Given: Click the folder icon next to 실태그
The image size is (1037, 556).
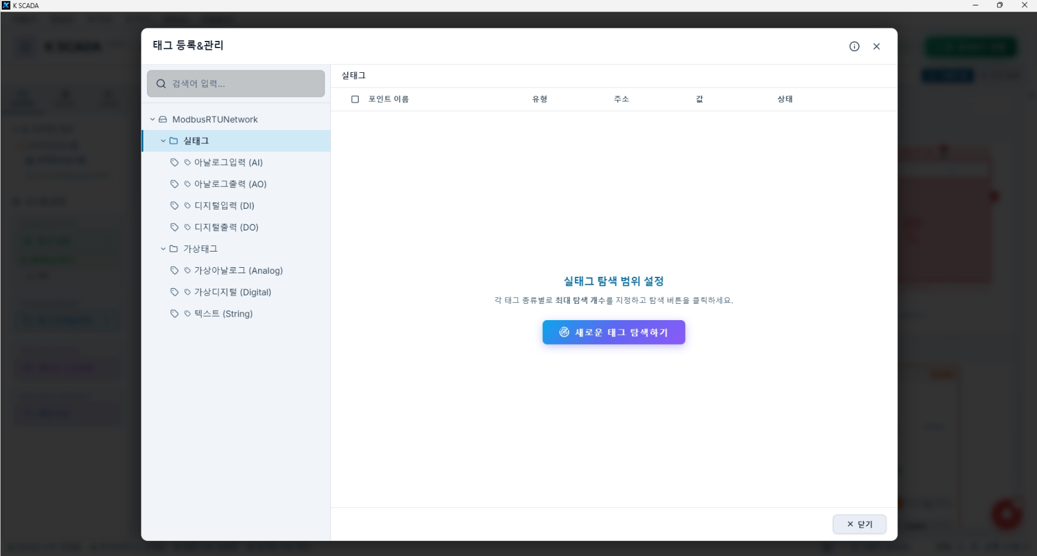Looking at the screenshot, I should (173, 140).
